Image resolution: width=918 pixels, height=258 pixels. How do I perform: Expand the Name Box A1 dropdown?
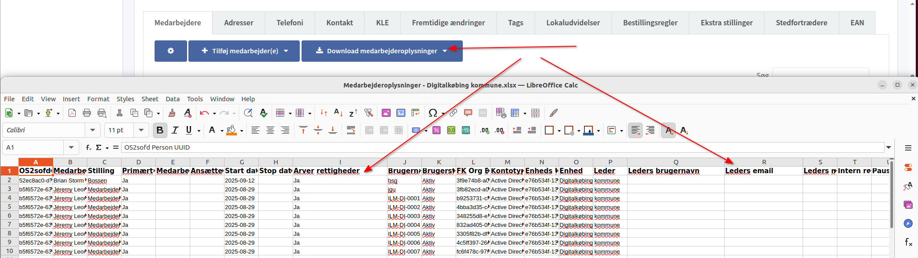[x=71, y=147]
